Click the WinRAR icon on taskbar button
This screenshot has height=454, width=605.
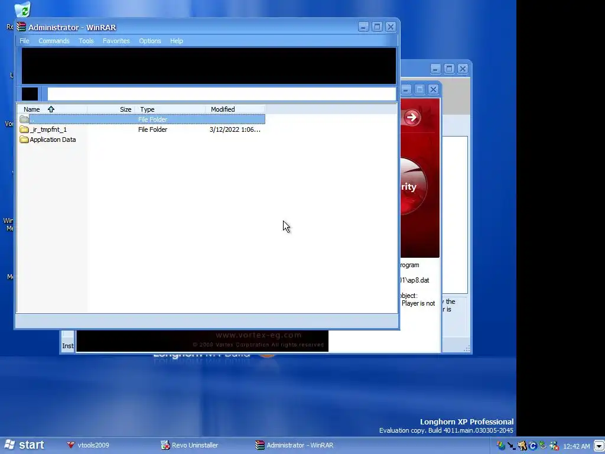260,445
